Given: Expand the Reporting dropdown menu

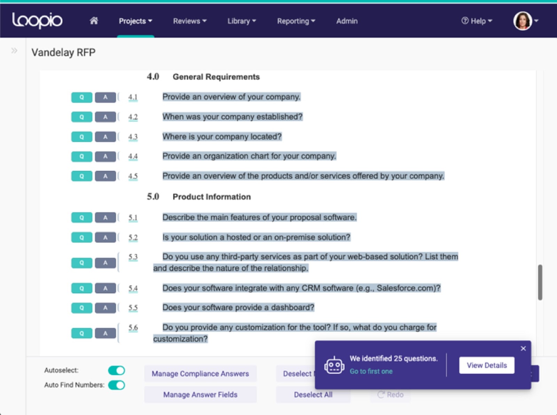Looking at the screenshot, I should (296, 21).
